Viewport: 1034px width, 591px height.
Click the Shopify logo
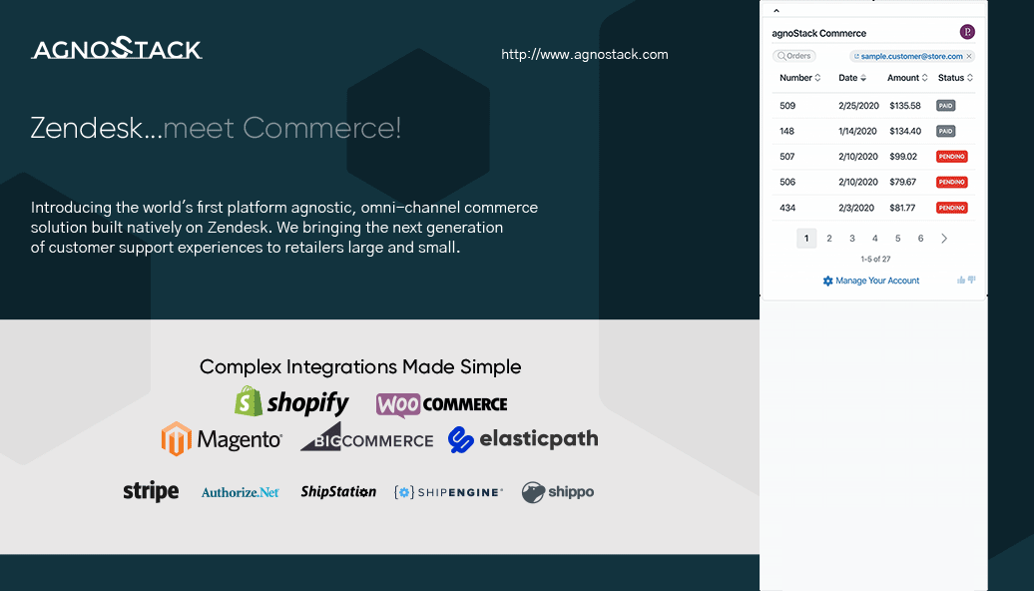point(291,401)
